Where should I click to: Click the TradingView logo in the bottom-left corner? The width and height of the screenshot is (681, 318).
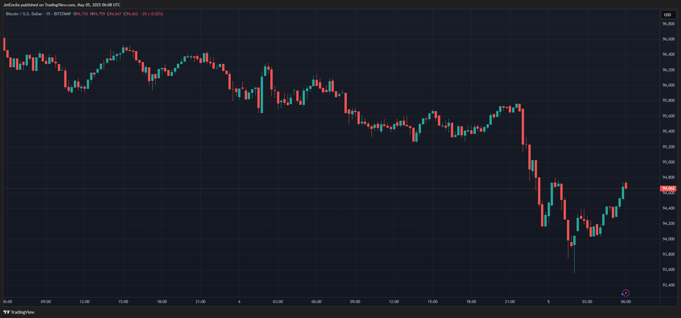coord(6,312)
